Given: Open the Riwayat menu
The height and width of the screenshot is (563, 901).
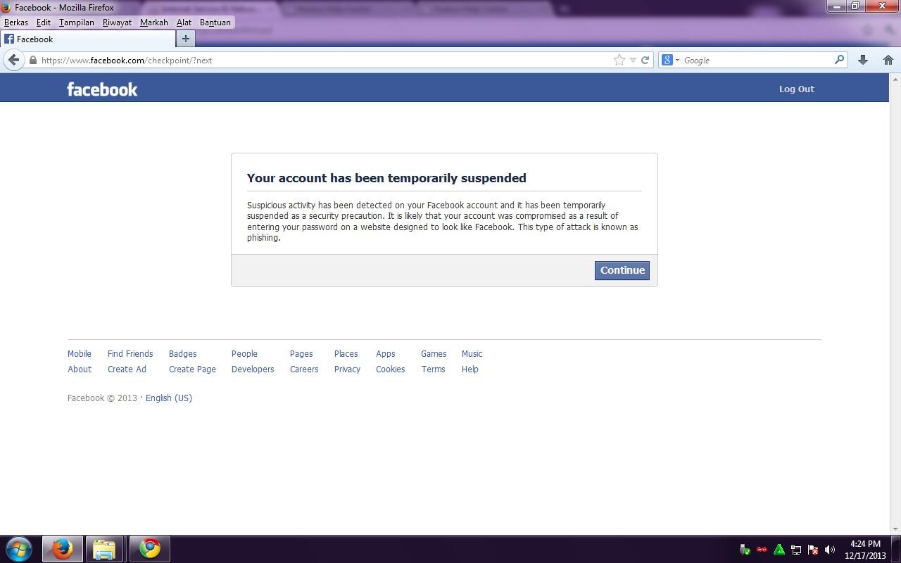Looking at the screenshot, I should 117,23.
